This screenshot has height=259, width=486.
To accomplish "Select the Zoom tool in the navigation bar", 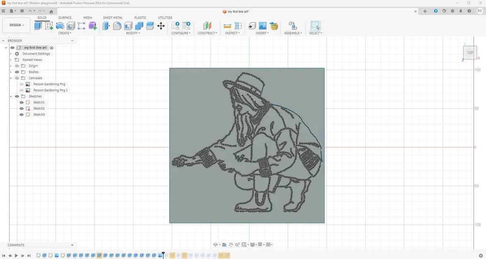I will pyautogui.click(x=237, y=244).
